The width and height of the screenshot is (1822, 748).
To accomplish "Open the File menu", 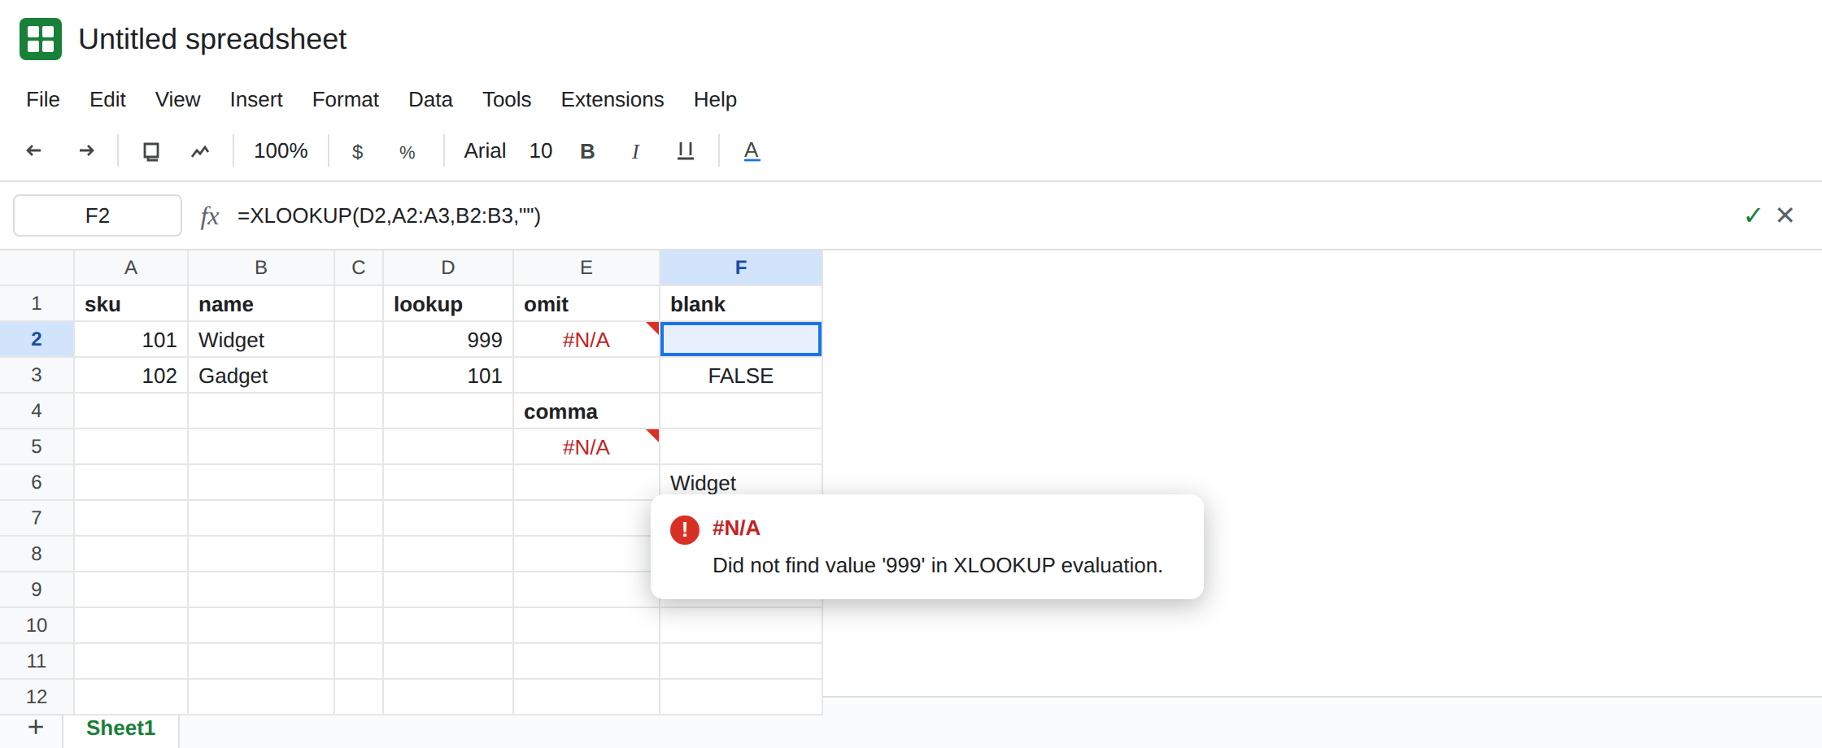I will [43, 99].
